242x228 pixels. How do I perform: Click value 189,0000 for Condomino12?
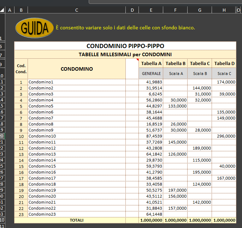coord(200,148)
